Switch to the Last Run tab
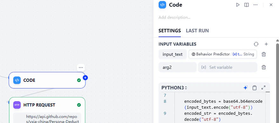The height and width of the screenshot is (123, 279). (x=197, y=31)
